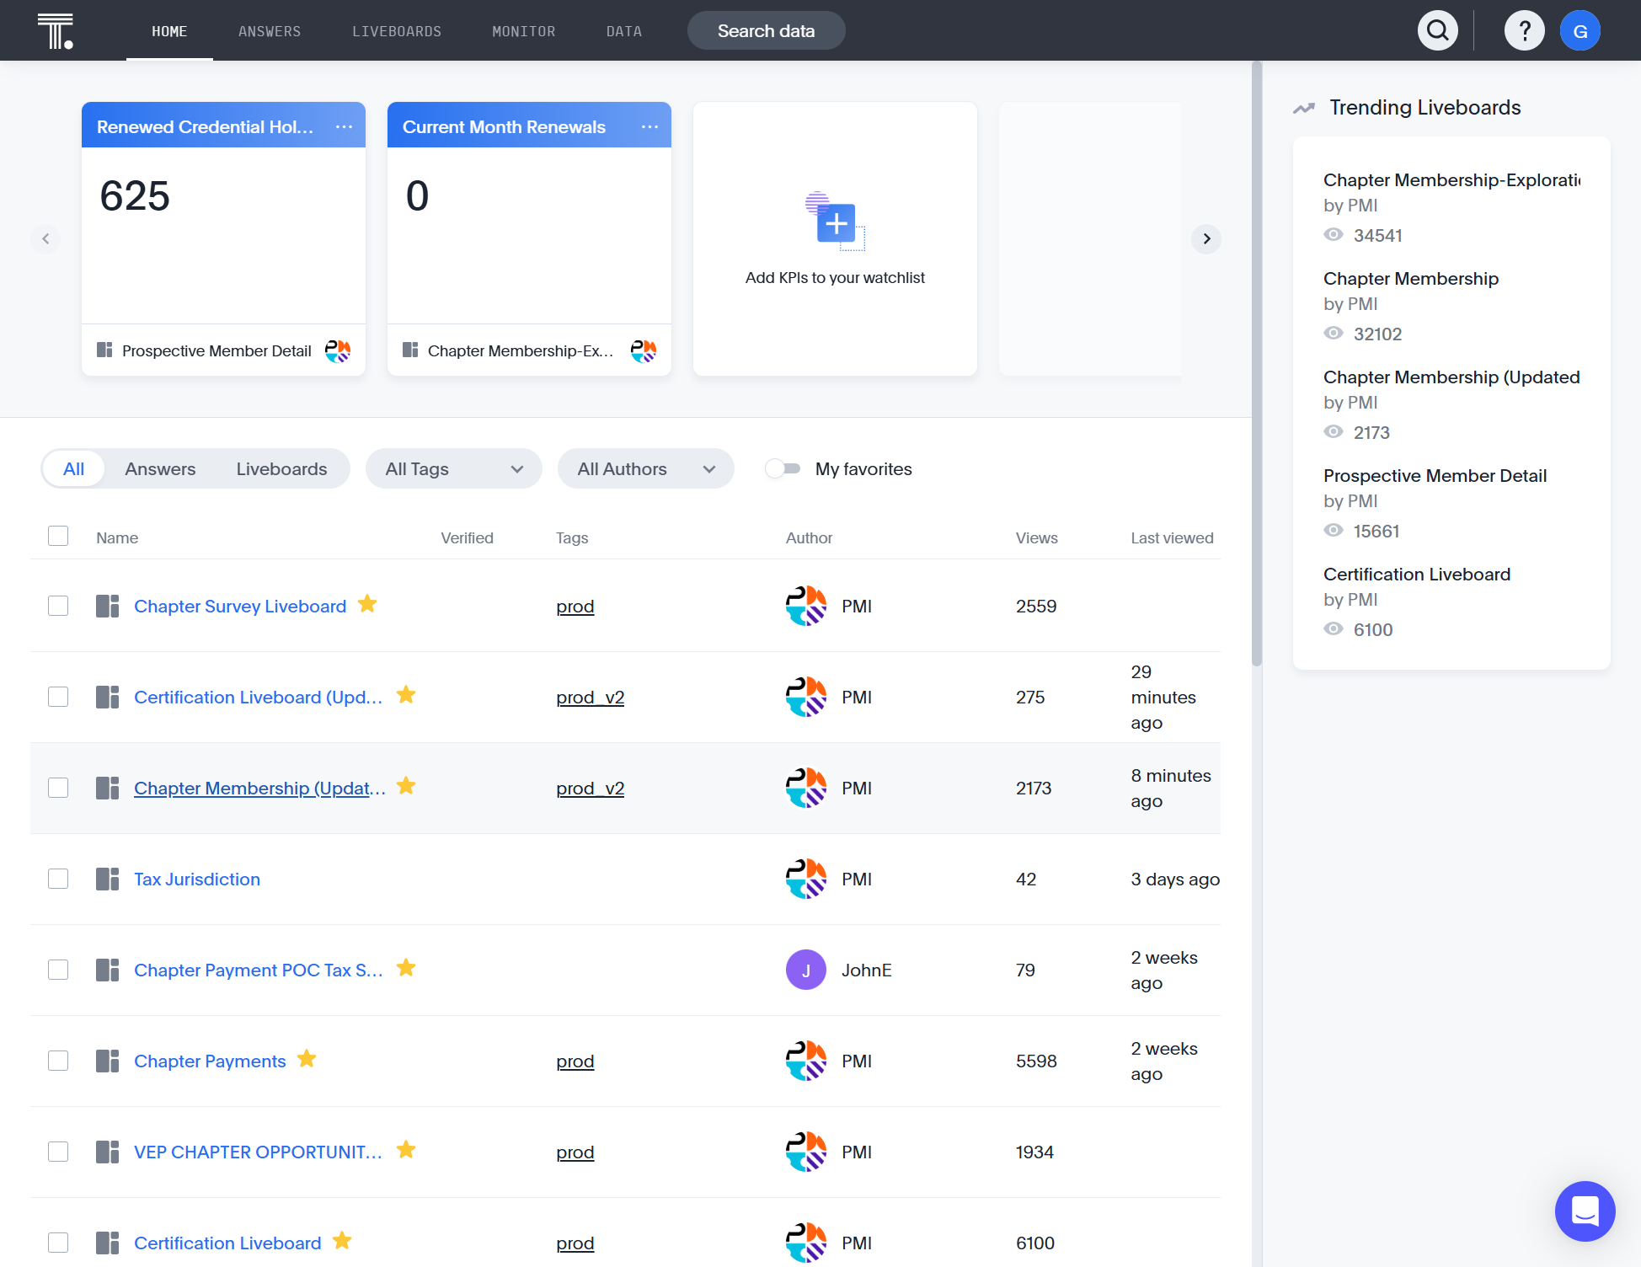
Task: Click the favorite star next to Certification Liveboard (Upd...
Action: [x=406, y=695]
